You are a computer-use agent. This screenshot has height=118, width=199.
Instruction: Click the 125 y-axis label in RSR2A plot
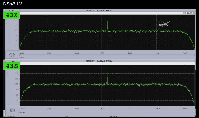[x=16, y=20]
